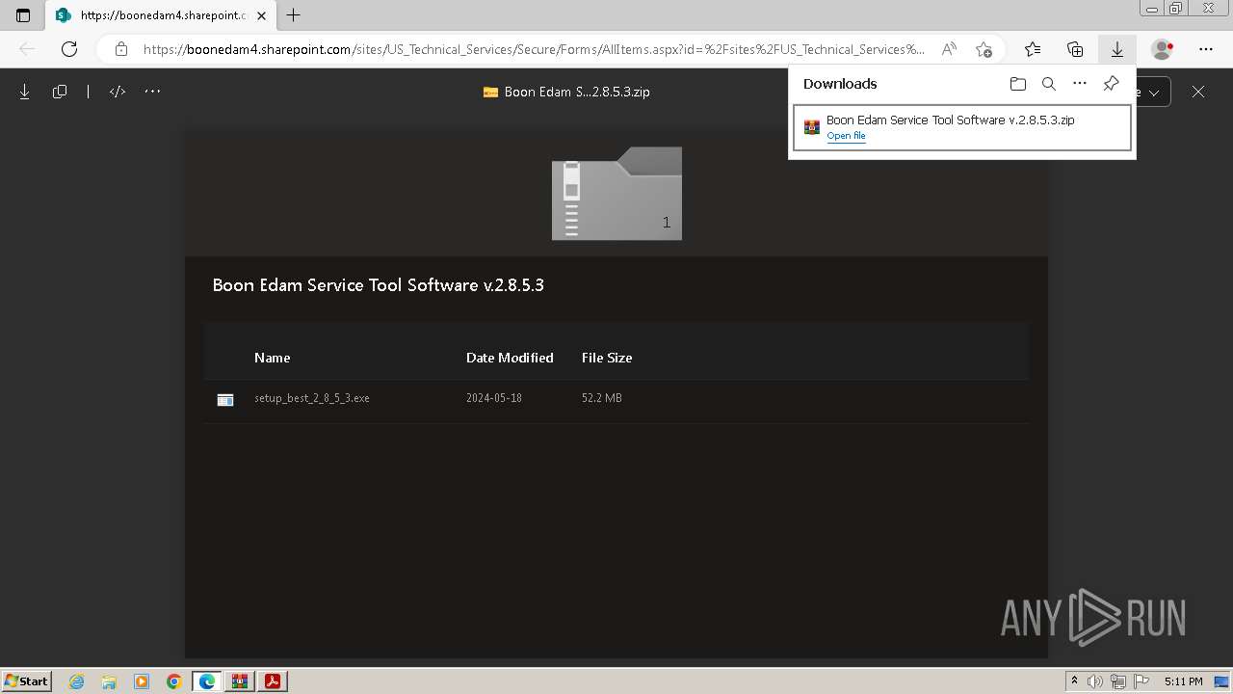Click the browser Back arrow

click(x=27, y=49)
